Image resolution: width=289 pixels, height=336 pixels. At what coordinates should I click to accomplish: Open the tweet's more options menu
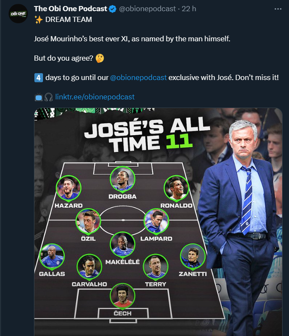coord(278,9)
